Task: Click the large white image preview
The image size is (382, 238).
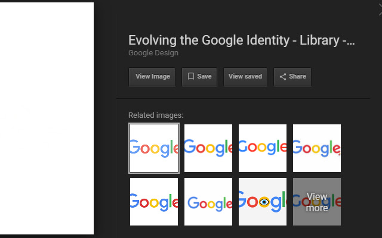Action: coord(47,118)
